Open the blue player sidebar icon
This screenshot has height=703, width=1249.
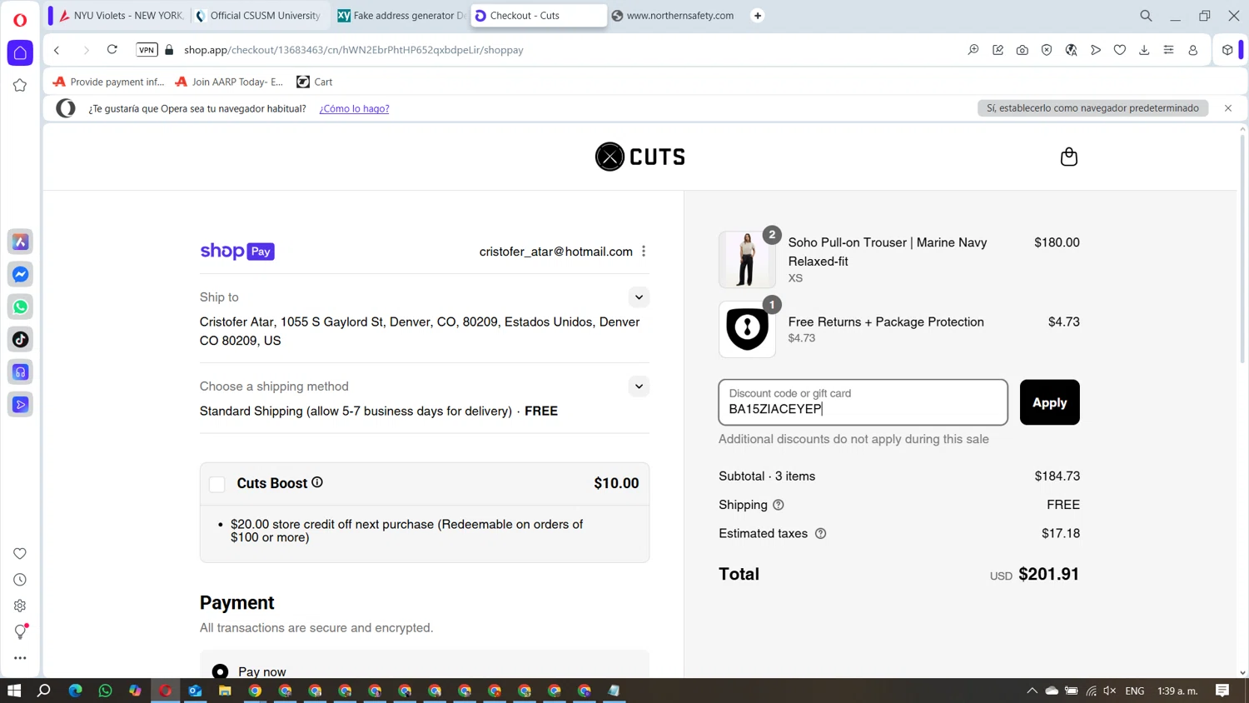[20, 404]
